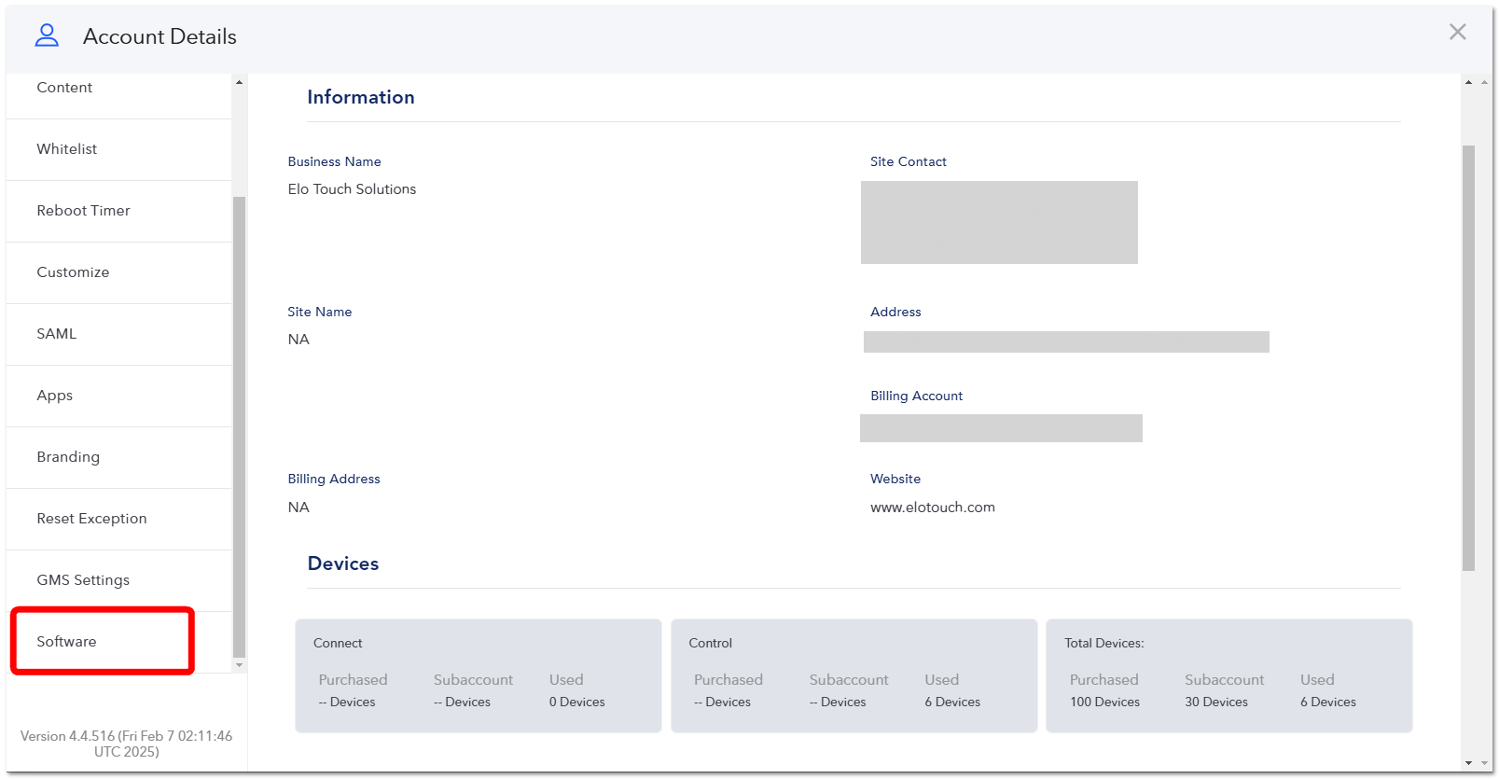The width and height of the screenshot is (1499, 779).
Task: Select Whitelist in the sidebar
Action: (x=118, y=149)
